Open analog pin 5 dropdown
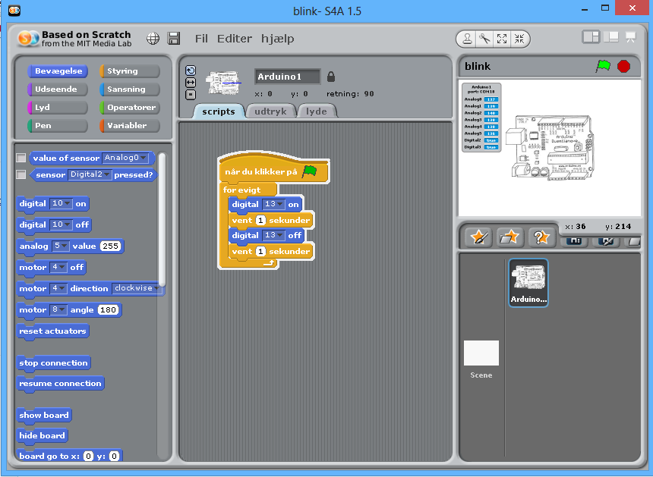This screenshot has width=653, height=477. 61,246
